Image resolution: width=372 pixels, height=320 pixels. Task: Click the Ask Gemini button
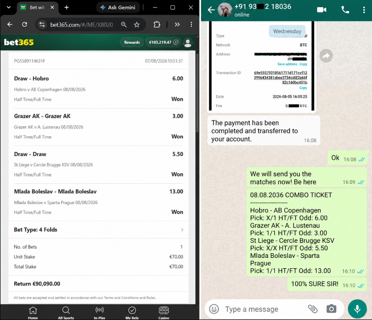[x=118, y=7]
